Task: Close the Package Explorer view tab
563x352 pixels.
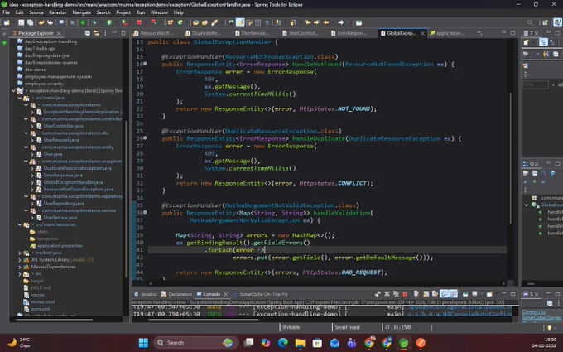Action: [x=59, y=33]
